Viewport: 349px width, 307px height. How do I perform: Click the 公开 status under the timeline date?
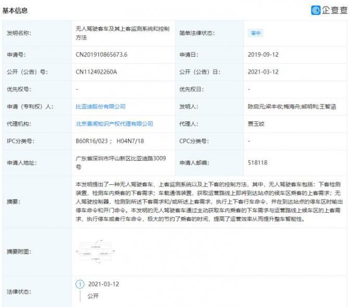93,296
